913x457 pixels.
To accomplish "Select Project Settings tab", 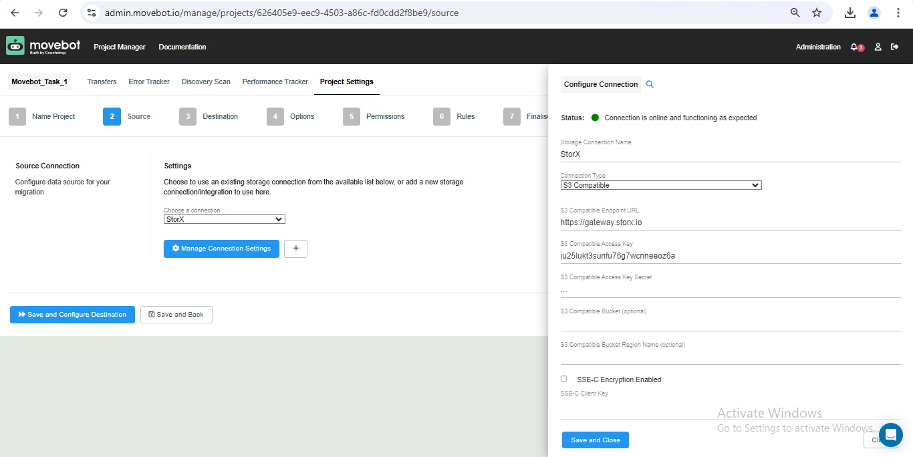I will coord(346,82).
